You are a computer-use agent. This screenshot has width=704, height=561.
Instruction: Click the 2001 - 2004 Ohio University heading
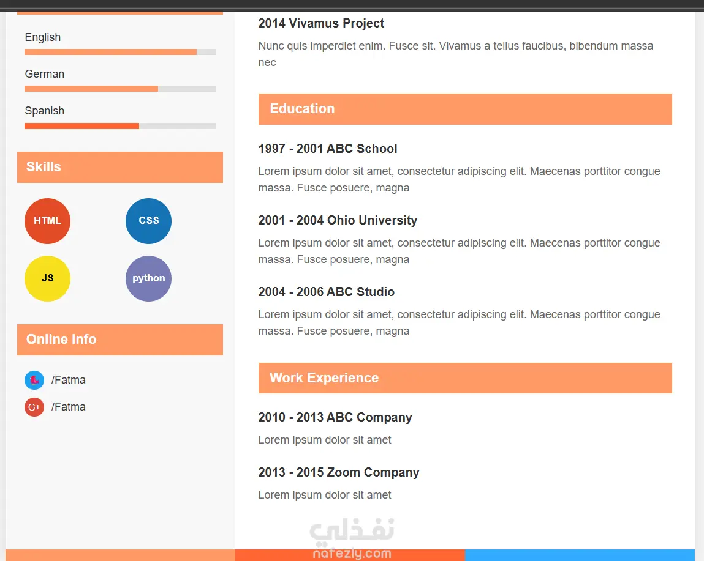338,220
